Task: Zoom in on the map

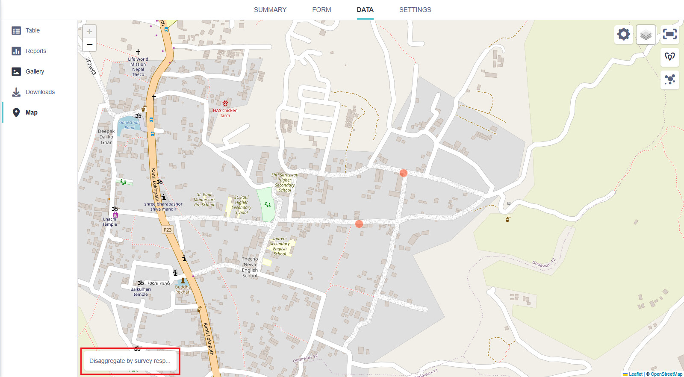Action: click(x=89, y=32)
